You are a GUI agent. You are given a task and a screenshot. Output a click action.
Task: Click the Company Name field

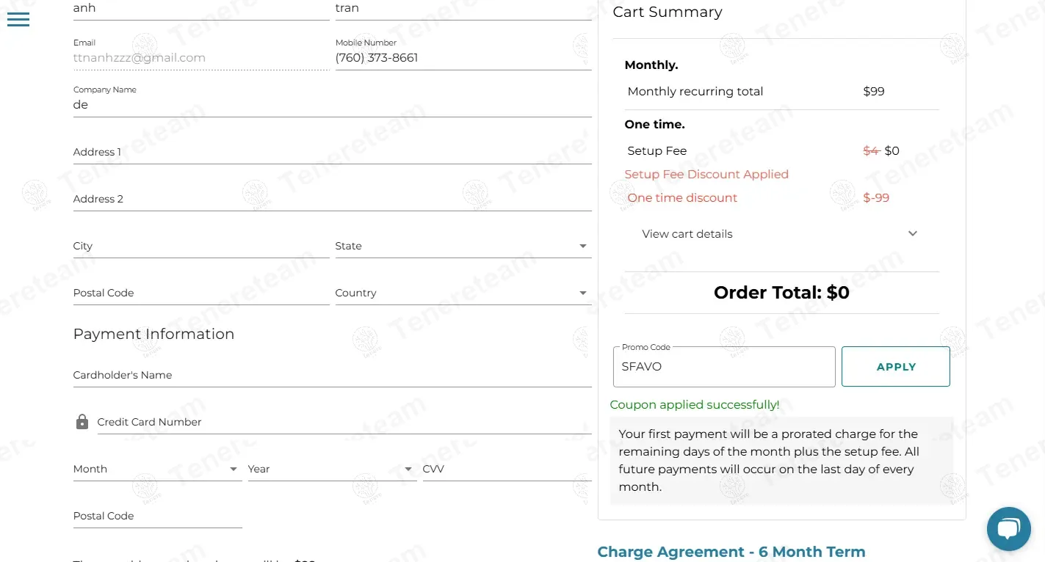coord(332,105)
